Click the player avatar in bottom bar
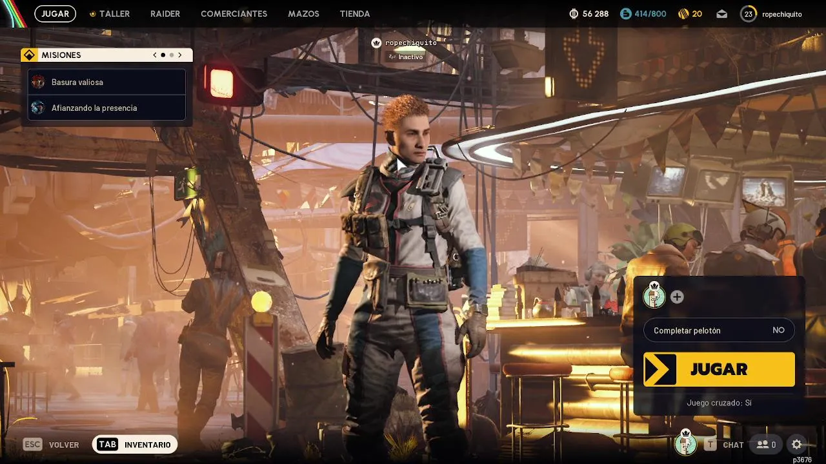 [686, 443]
